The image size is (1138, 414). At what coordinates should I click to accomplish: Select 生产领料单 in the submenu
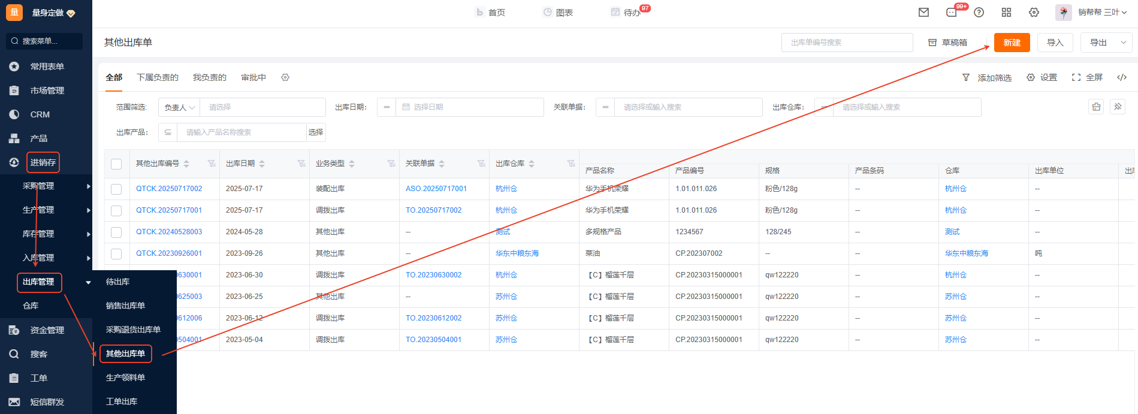click(x=126, y=377)
